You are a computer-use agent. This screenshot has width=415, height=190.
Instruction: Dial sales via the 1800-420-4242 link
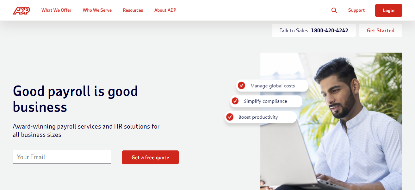[x=330, y=30]
